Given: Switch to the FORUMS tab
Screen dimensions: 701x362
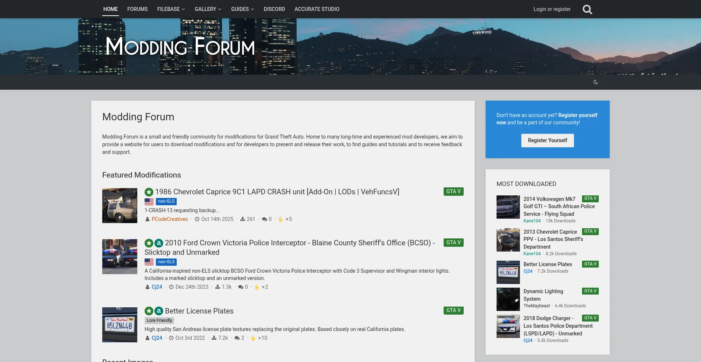Looking at the screenshot, I should click(137, 9).
